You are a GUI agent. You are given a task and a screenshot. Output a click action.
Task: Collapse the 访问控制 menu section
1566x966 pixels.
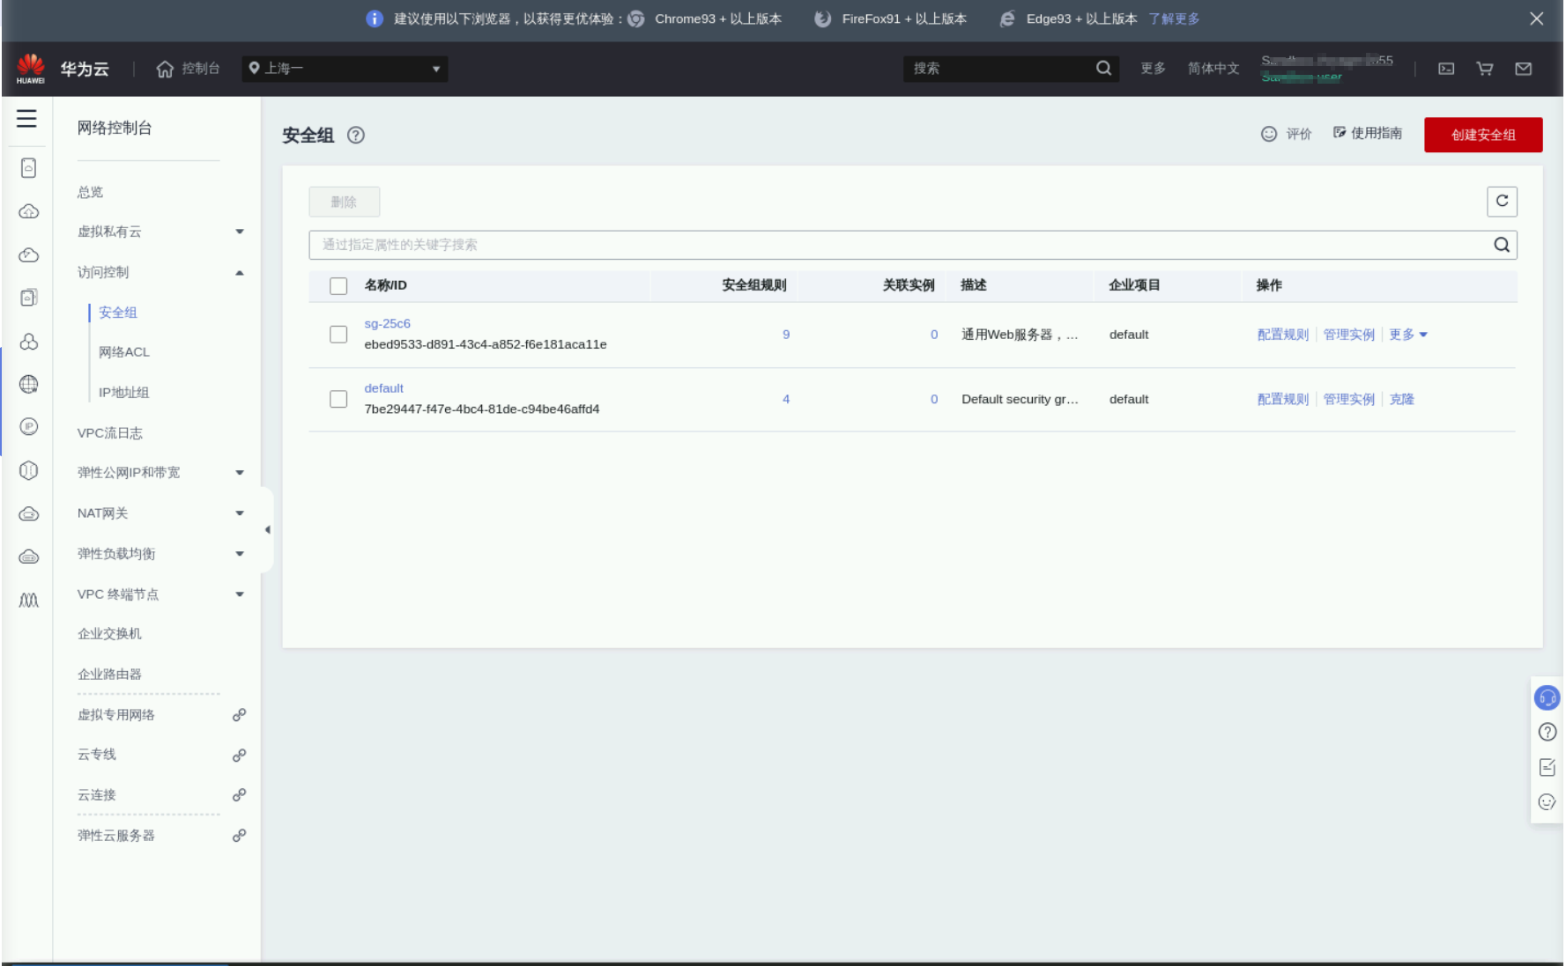(x=240, y=273)
